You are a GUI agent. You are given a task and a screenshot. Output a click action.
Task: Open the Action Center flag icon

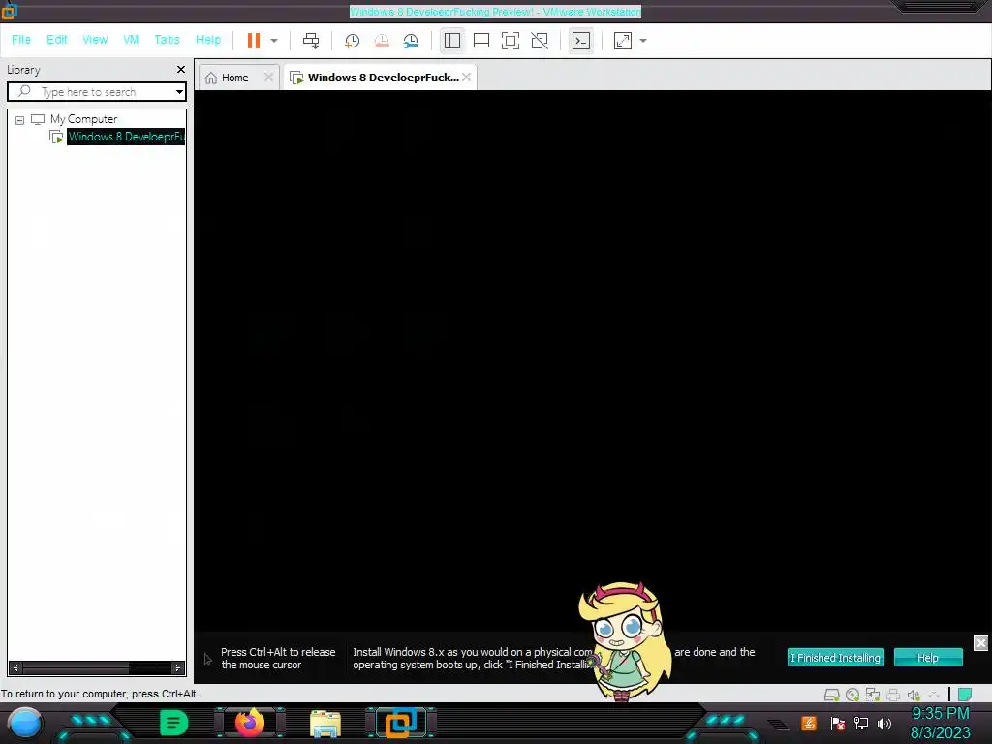click(837, 723)
